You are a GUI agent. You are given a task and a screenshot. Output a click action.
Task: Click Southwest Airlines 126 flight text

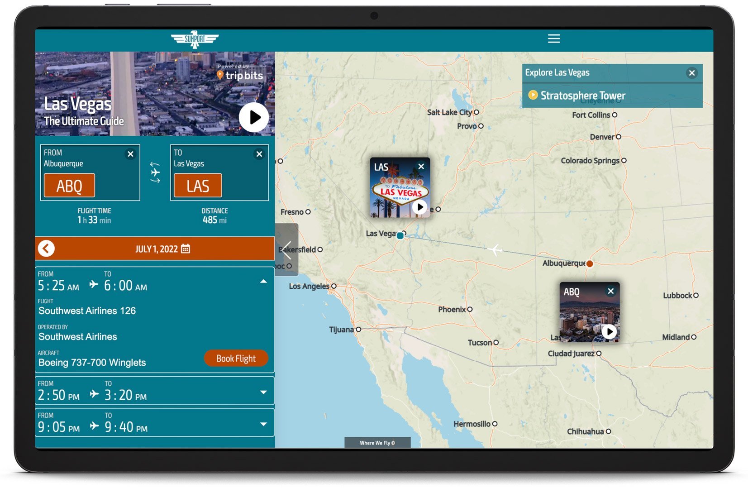tap(87, 311)
